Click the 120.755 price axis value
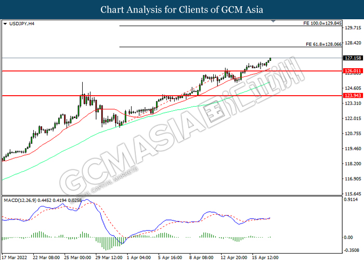The image size is (364, 260). point(353,134)
